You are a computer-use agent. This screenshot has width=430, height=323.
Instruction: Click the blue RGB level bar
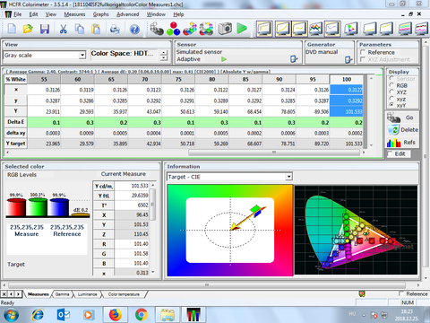click(x=59, y=207)
